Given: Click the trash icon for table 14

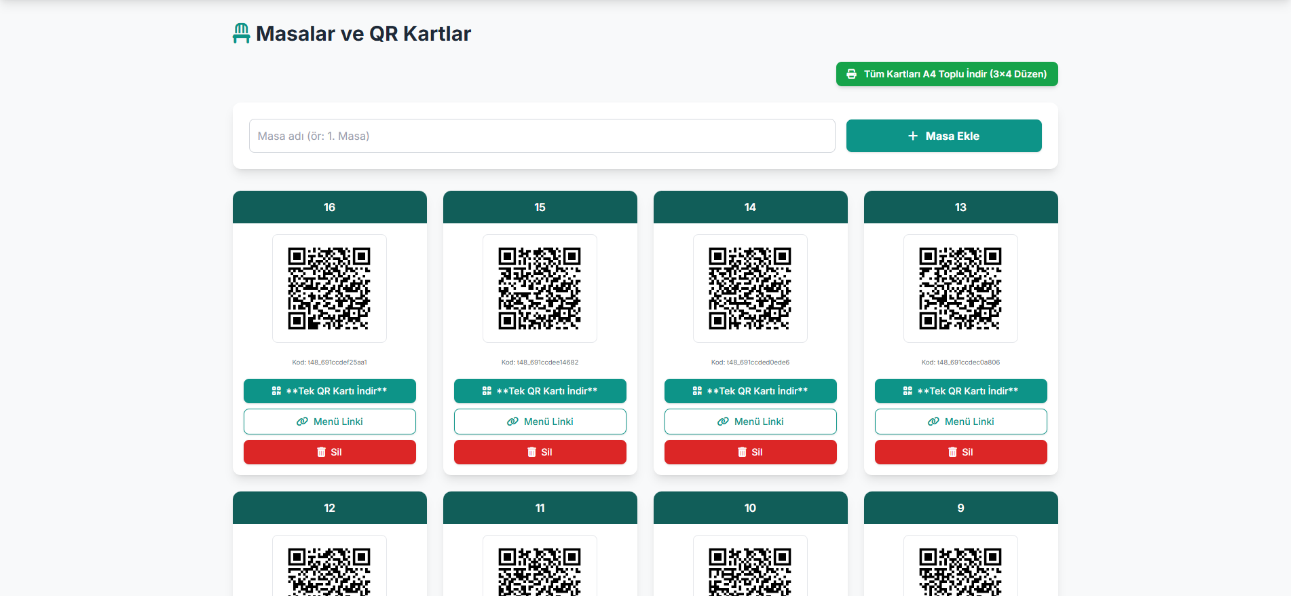Looking at the screenshot, I should (x=742, y=452).
